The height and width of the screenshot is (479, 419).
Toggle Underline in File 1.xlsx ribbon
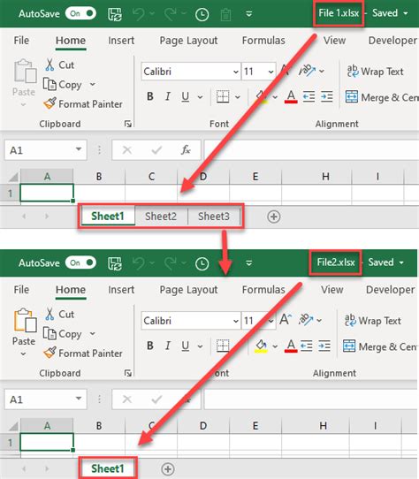186,97
